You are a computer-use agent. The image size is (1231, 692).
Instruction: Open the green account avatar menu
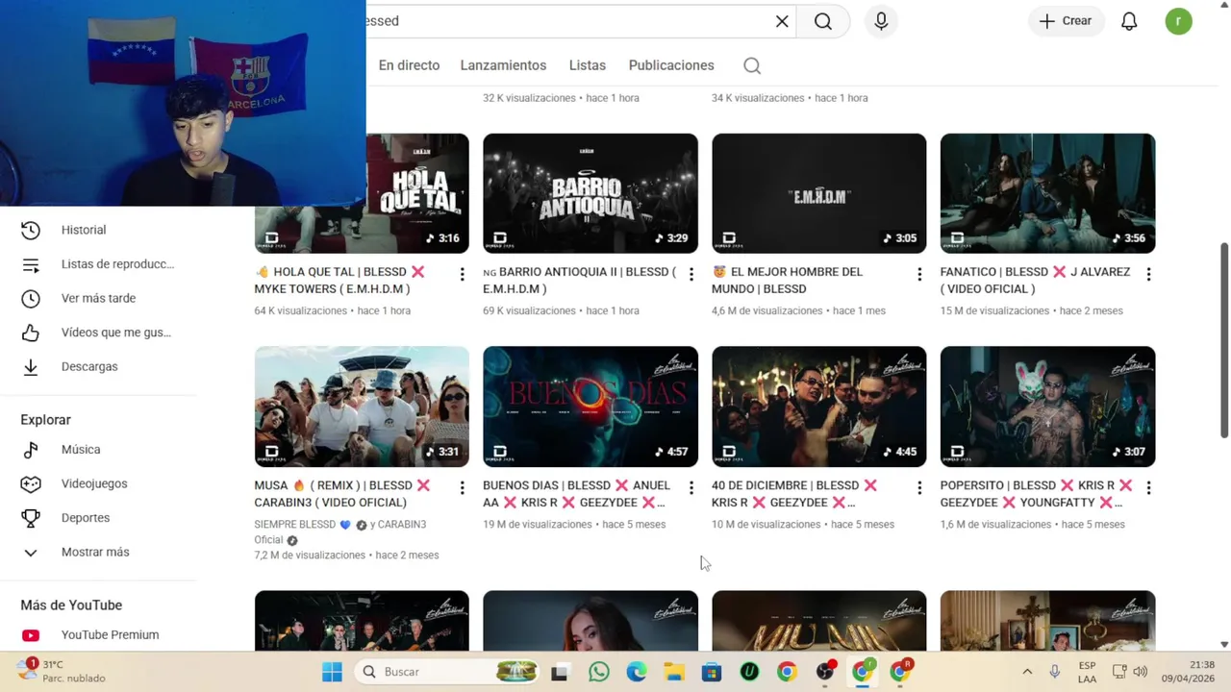tap(1178, 21)
